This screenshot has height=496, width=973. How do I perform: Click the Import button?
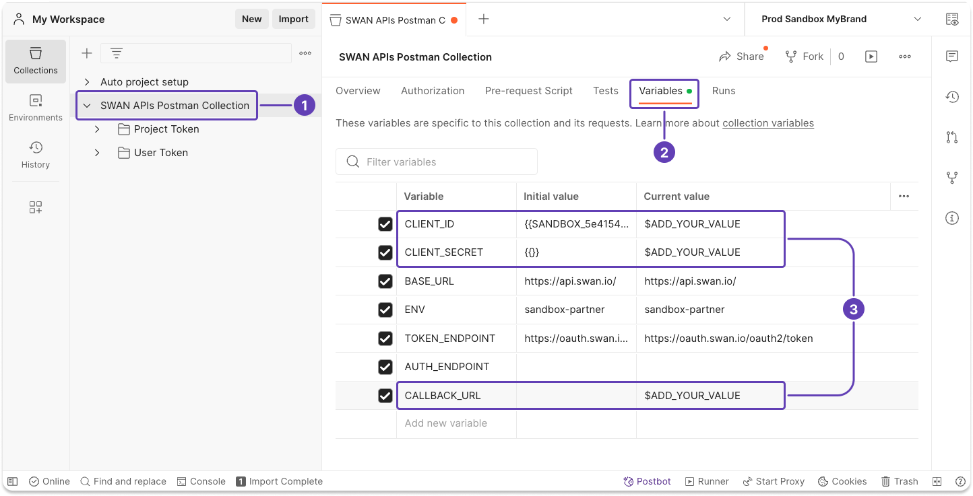(x=293, y=19)
